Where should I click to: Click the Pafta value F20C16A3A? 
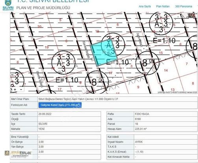[142, 114]
